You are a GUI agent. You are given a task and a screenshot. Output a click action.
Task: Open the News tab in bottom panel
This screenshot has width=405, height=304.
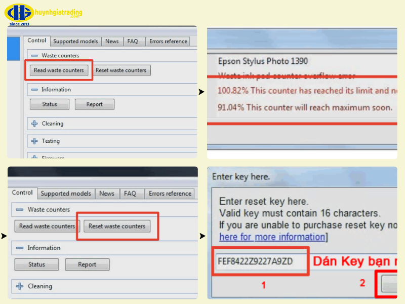point(107,194)
